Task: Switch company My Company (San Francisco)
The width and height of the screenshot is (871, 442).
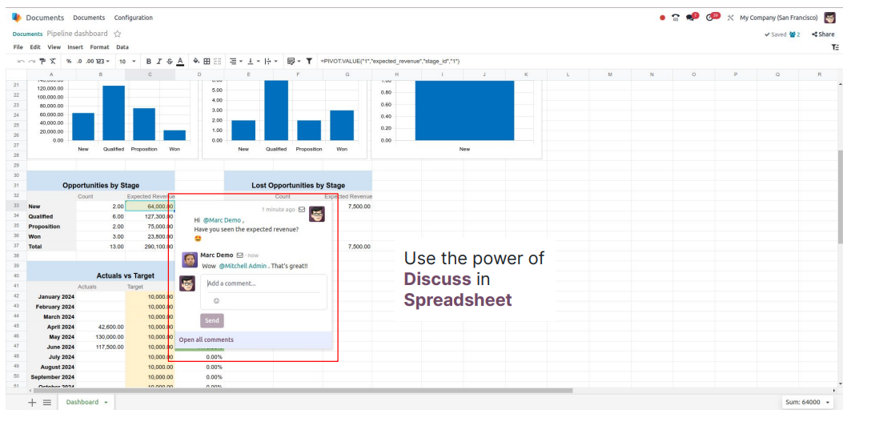Action: [778, 18]
